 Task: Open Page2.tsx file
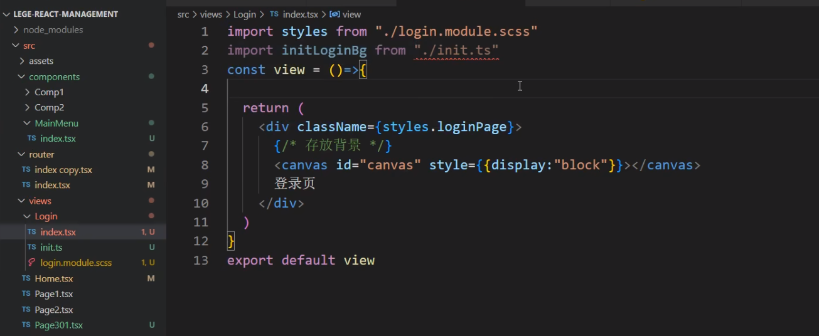click(54, 310)
